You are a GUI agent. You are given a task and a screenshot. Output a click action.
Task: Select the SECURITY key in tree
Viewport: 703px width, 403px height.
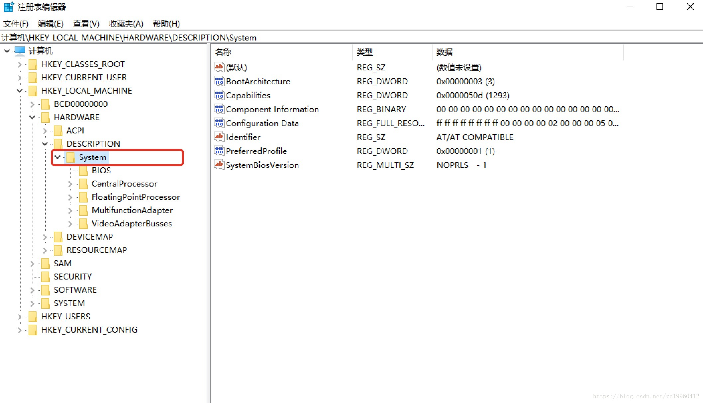(x=72, y=277)
